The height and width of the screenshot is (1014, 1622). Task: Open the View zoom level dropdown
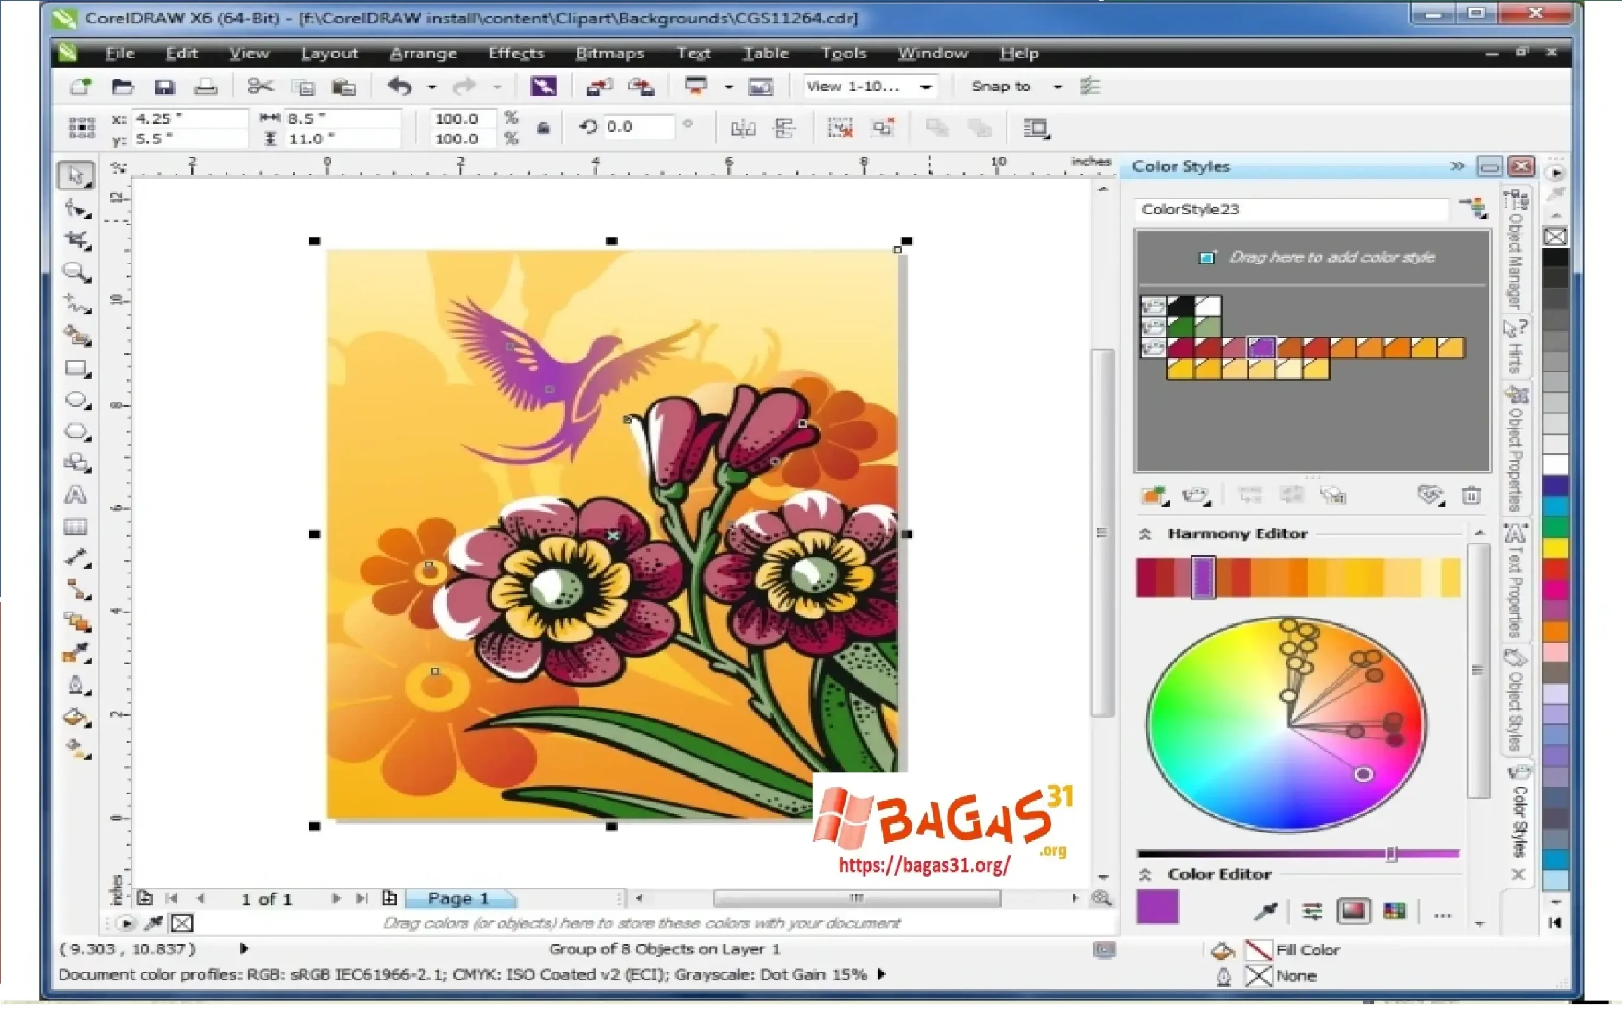(927, 86)
